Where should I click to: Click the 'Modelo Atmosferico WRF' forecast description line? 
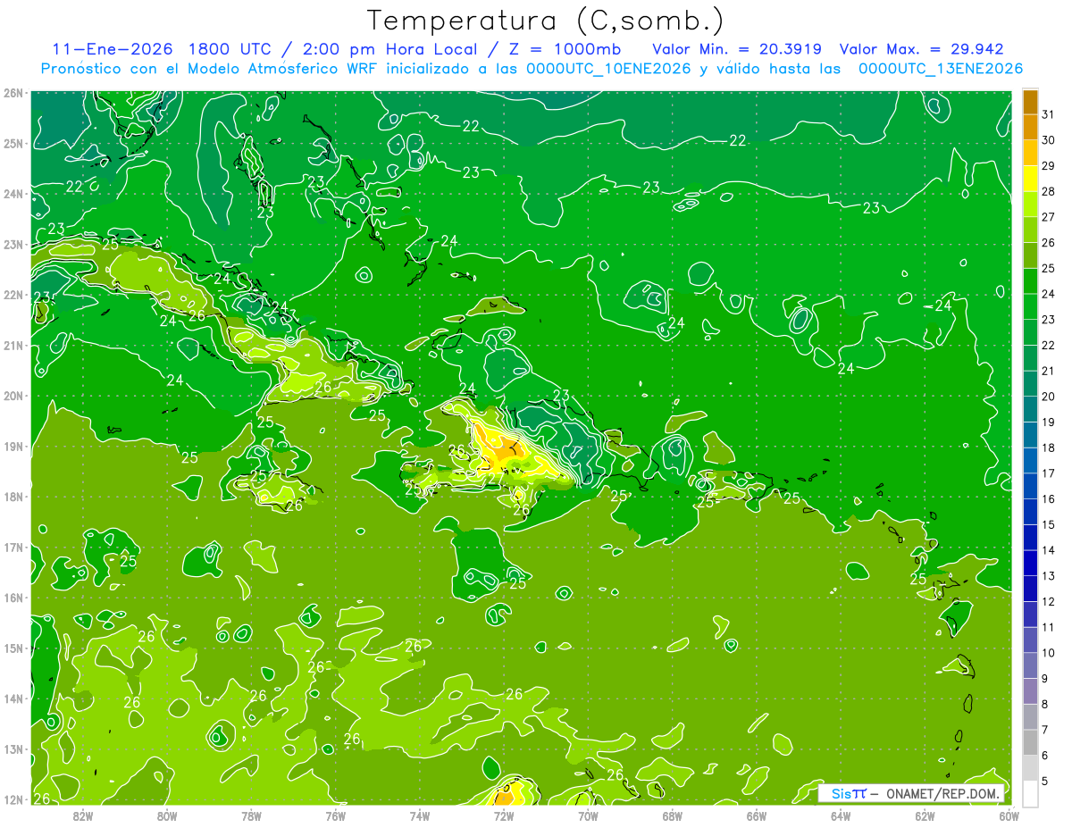pyautogui.click(x=532, y=69)
